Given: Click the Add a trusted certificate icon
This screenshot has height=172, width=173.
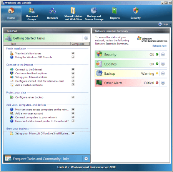Looking at the screenshot, I should point(12,85).
